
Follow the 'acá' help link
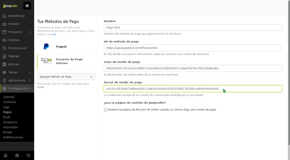54,34
